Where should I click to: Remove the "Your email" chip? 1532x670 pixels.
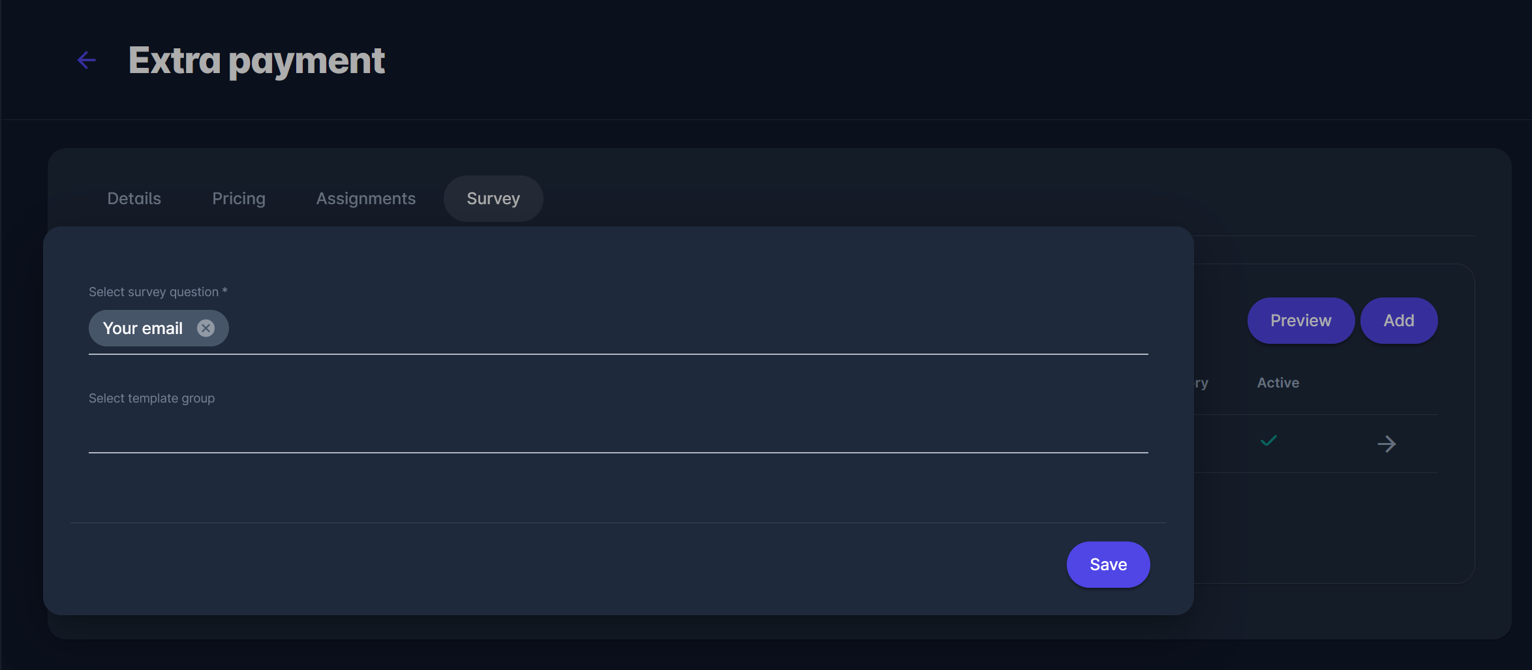pyautogui.click(x=206, y=328)
